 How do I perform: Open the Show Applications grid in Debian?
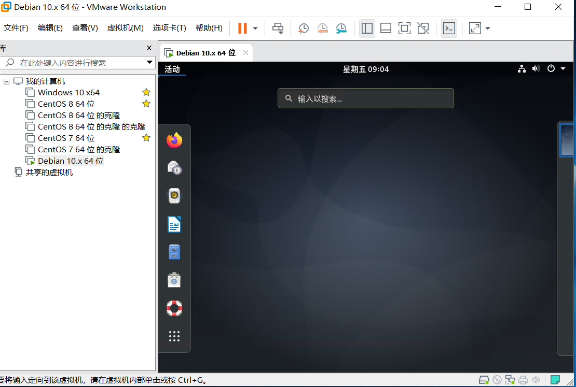tap(174, 336)
